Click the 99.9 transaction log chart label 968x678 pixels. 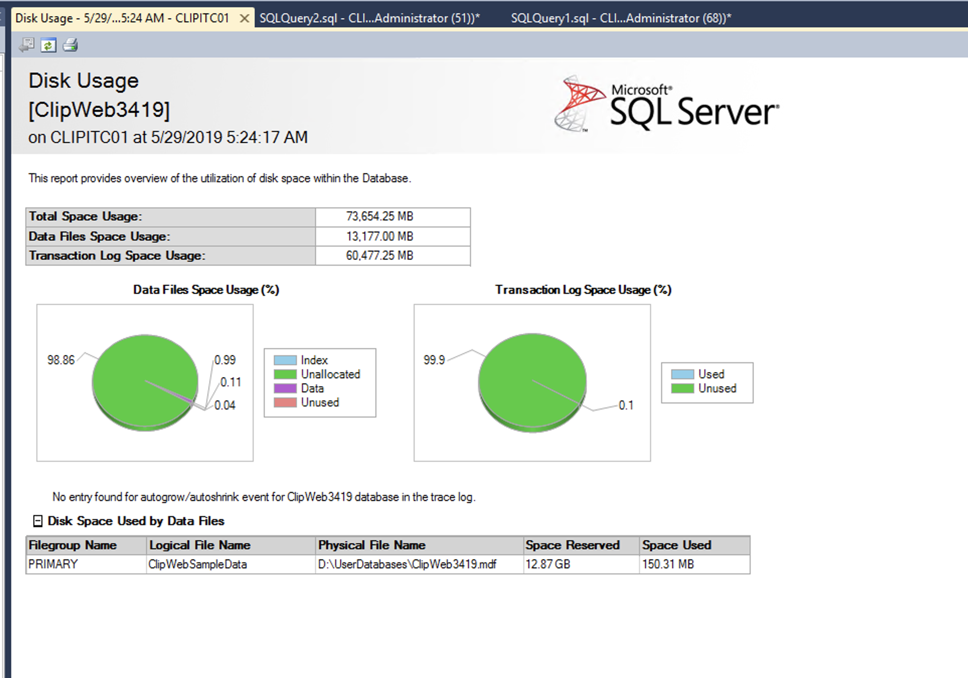434,360
